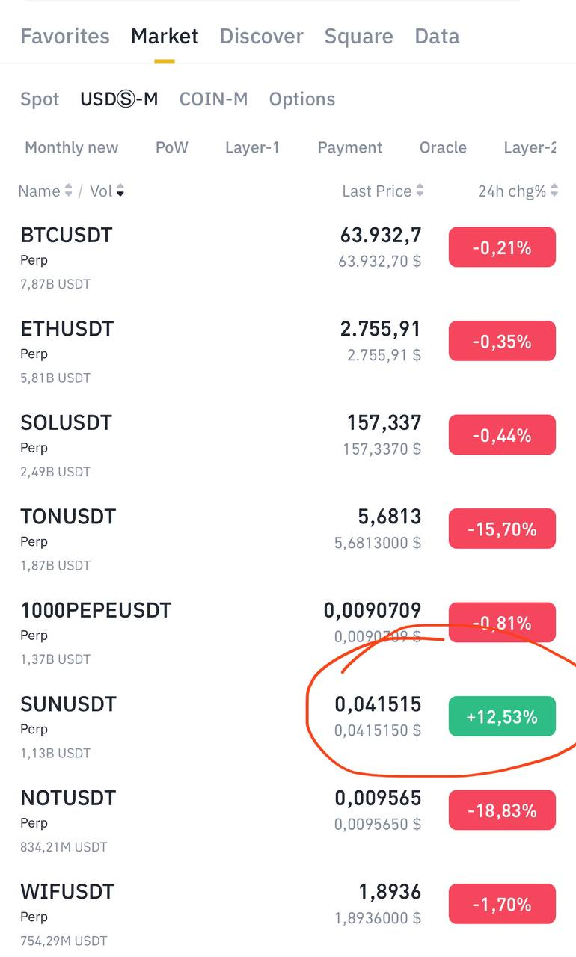Filter by Monthly new category
Screen dimensions: 576x957
tap(71, 147)
